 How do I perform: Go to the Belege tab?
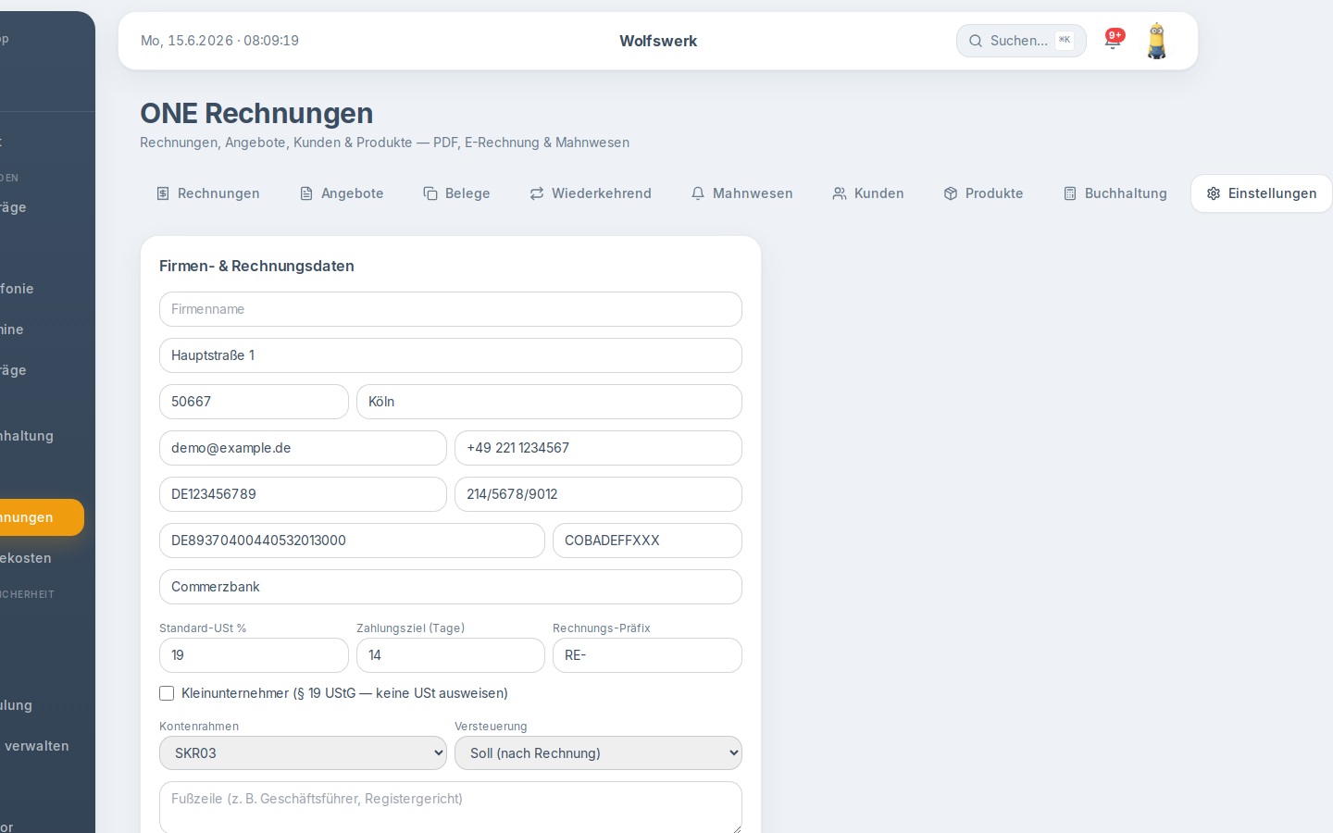456,193
